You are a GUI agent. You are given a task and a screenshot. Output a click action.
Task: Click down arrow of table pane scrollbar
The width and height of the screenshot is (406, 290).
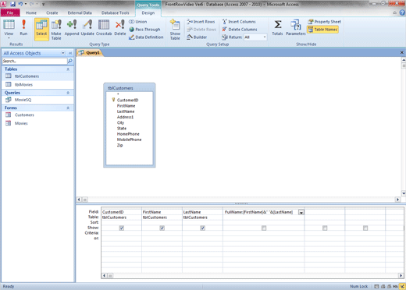404,193
